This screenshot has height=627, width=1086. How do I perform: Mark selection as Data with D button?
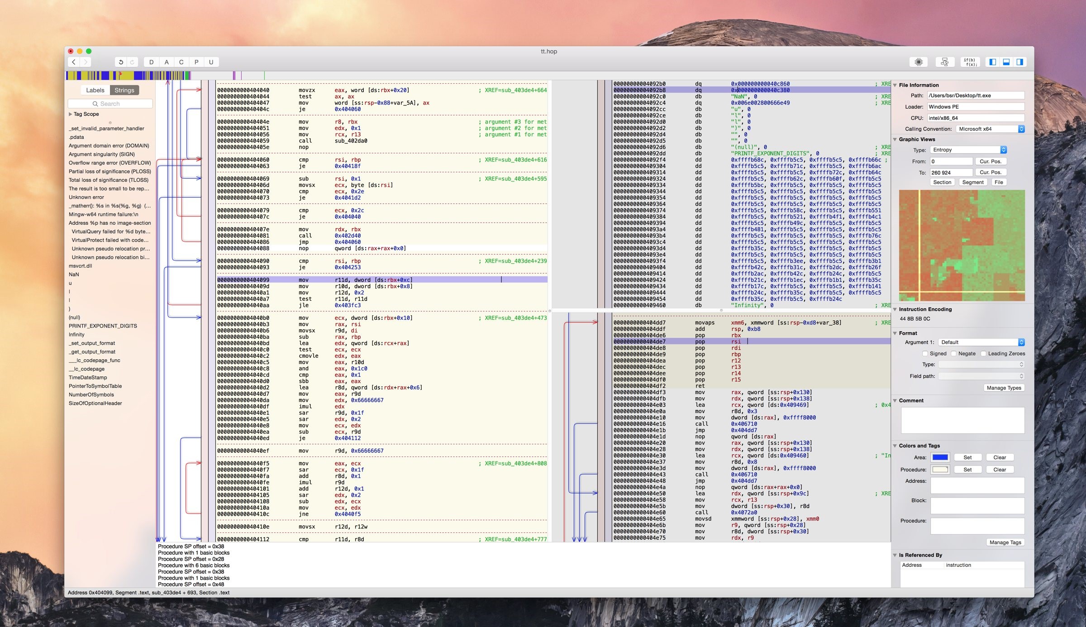(151, 62)
